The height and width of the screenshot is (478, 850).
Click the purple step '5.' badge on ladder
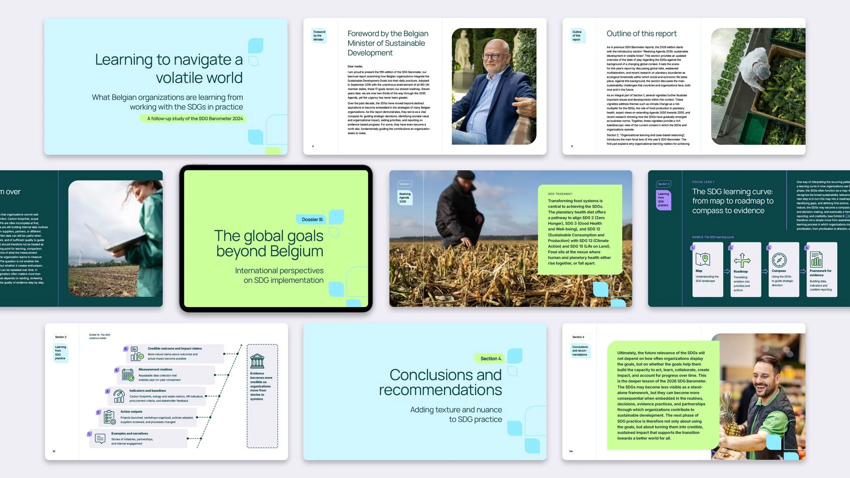(x=126, y=349)
